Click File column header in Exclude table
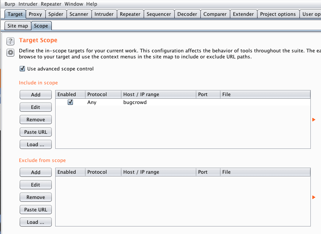 pos(265,172)
